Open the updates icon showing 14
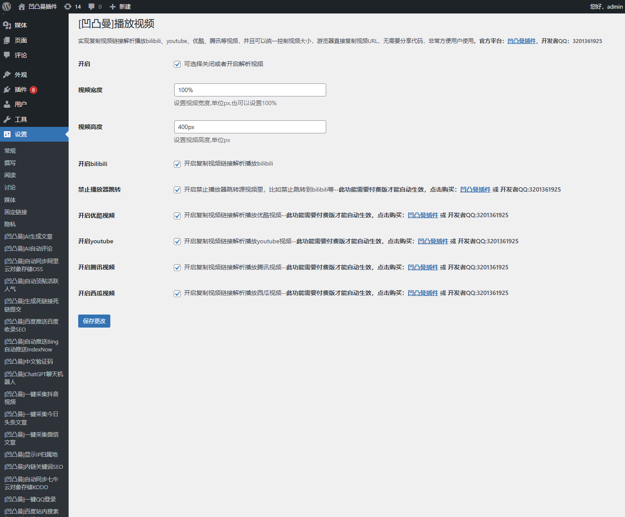Screen dimensions: 625x517 click(x=68, y=7)
